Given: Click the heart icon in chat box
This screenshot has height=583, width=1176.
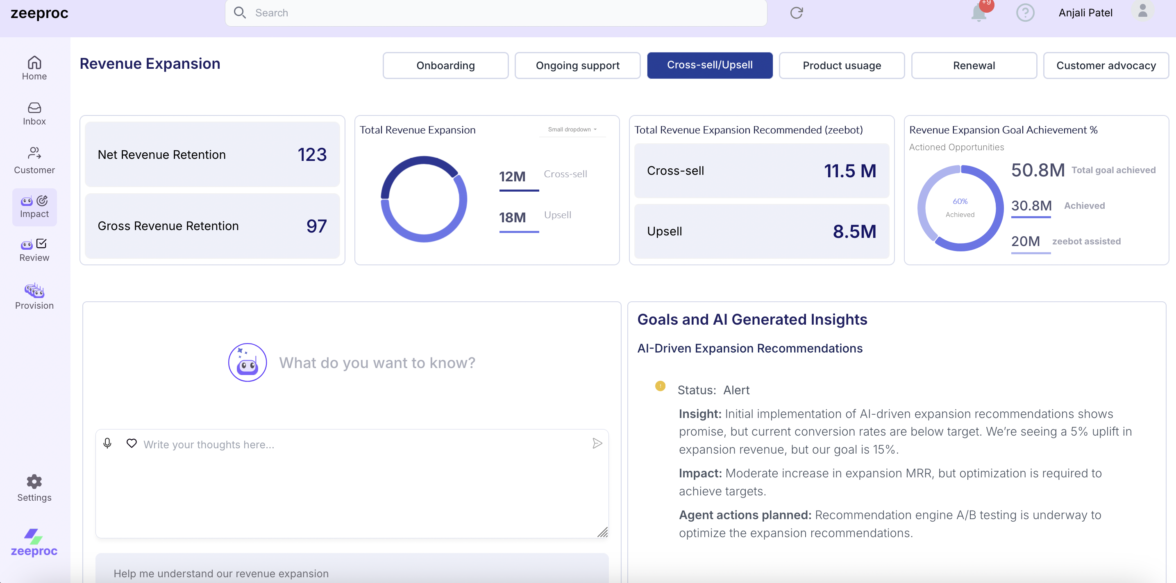Looking at the screenshot, I should coord(132,443).
